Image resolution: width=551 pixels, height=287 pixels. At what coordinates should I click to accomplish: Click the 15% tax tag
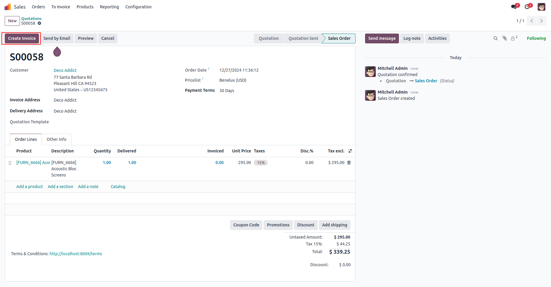(261, 163)
